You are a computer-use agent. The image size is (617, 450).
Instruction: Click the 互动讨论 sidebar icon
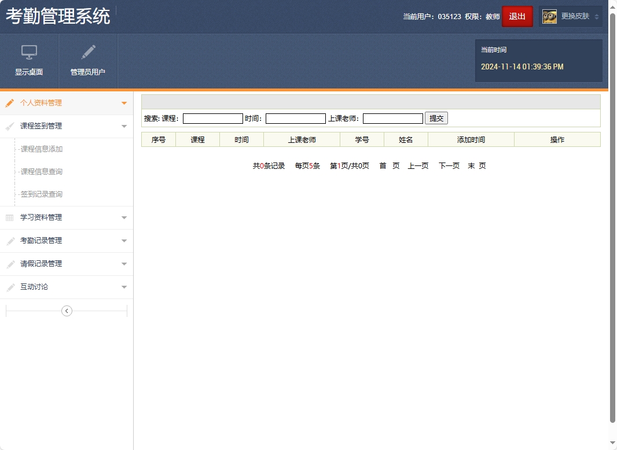click(9, 287)
